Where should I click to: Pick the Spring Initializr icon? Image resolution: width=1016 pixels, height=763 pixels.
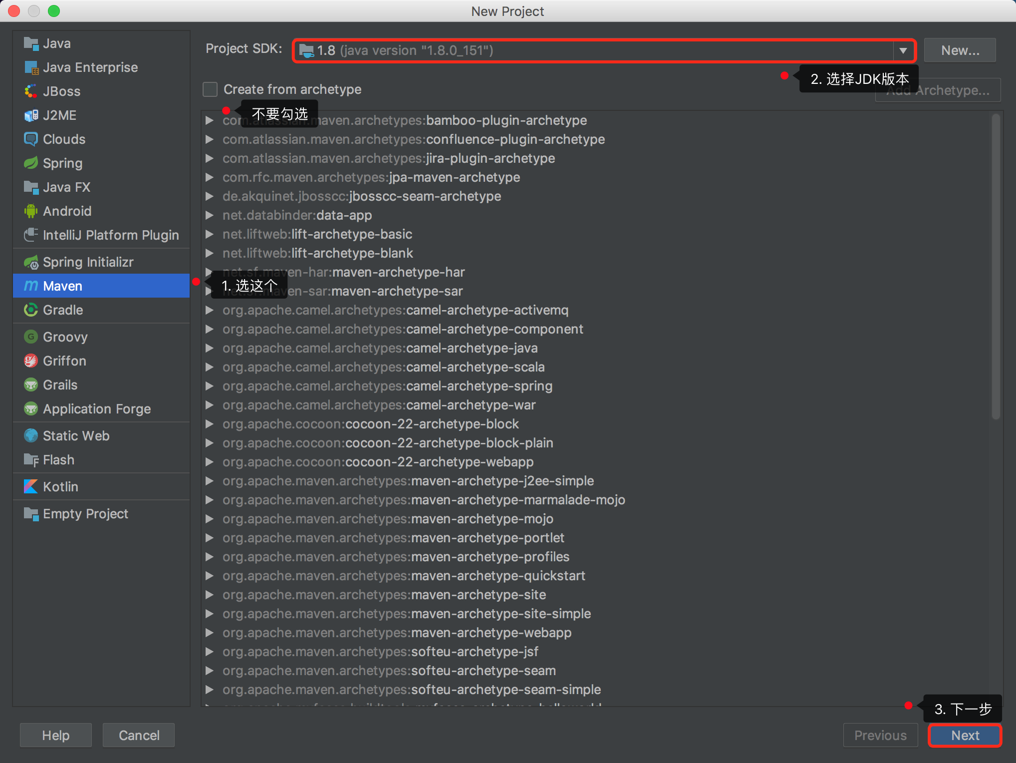pyautogui.click(x=31, y=262)
